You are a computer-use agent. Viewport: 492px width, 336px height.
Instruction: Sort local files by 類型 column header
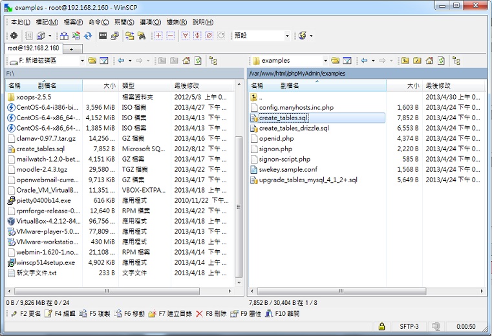click(145, 86)
